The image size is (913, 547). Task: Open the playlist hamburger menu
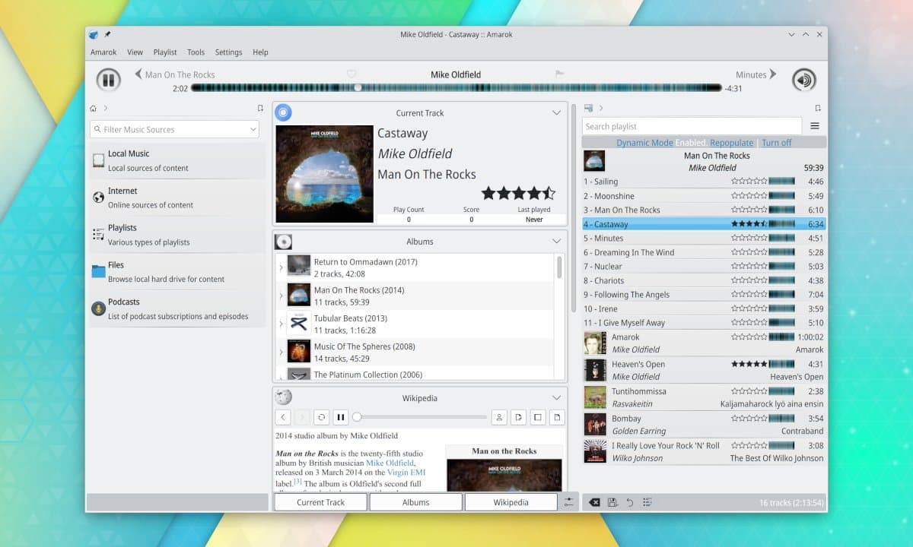click(815, 126)
